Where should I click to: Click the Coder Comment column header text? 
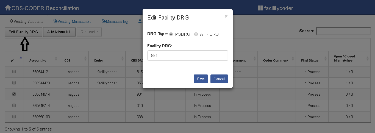click(276, 60)
